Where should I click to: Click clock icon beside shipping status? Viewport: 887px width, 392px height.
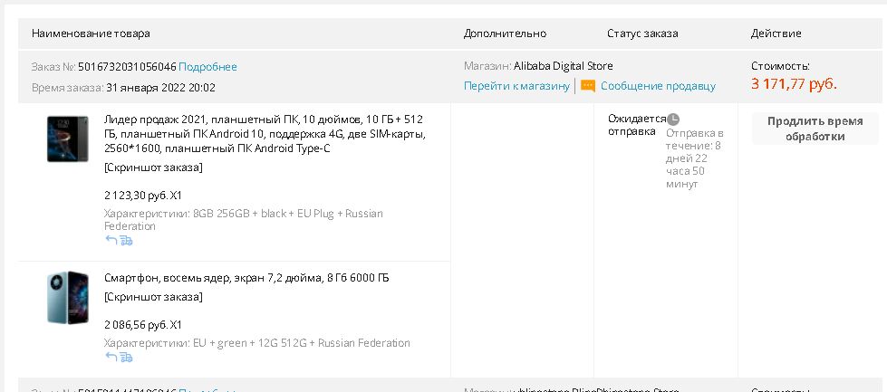pyautogui.click(x=673, y=119)
